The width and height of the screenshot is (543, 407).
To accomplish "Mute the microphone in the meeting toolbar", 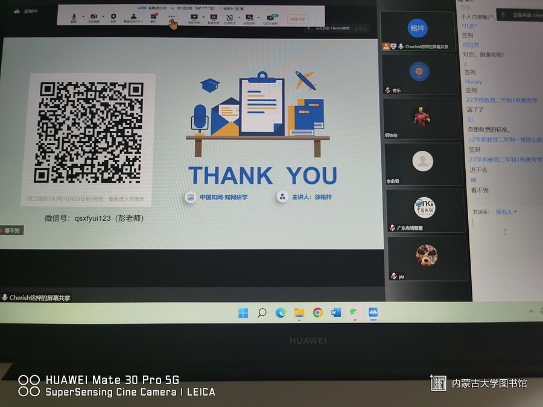I will 74,17.
